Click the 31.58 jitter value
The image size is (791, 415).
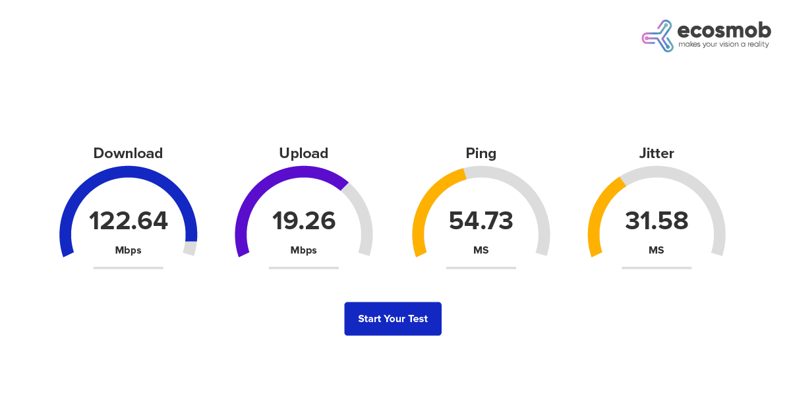[657, 221]
